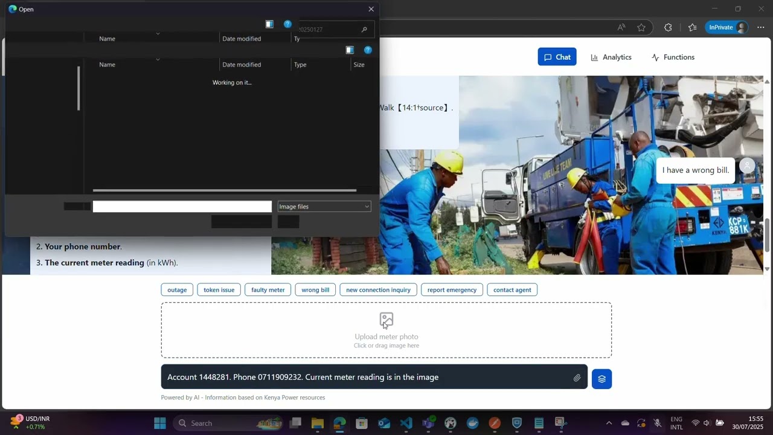Open Task View from the taskbar

tap(295, 423)
